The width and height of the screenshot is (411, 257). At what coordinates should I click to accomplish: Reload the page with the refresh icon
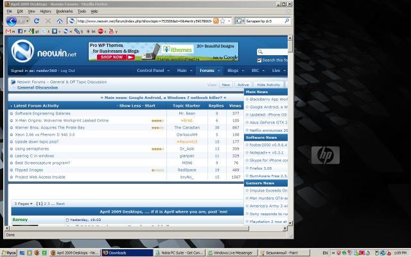37,21
